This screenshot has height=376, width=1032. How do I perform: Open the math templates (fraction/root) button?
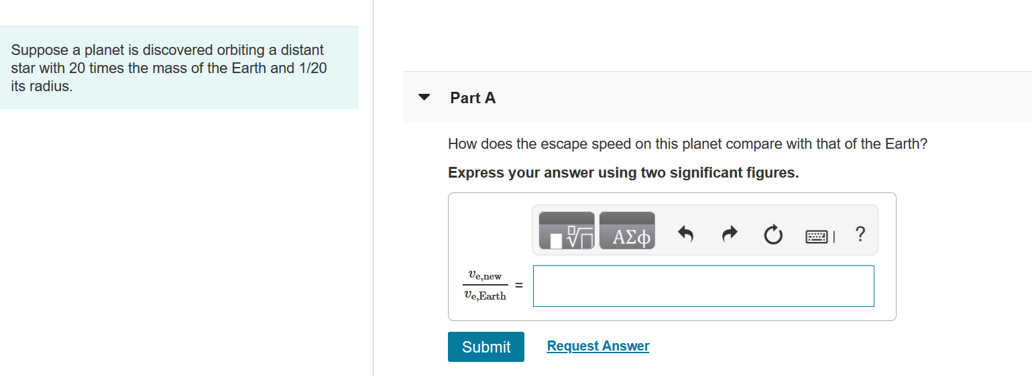567,231
